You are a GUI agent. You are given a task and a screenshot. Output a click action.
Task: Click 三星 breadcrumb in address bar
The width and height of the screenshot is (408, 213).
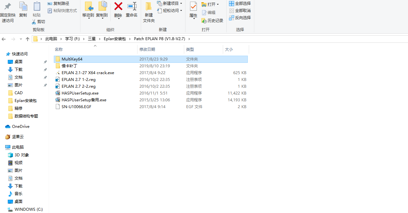point(91,39)
